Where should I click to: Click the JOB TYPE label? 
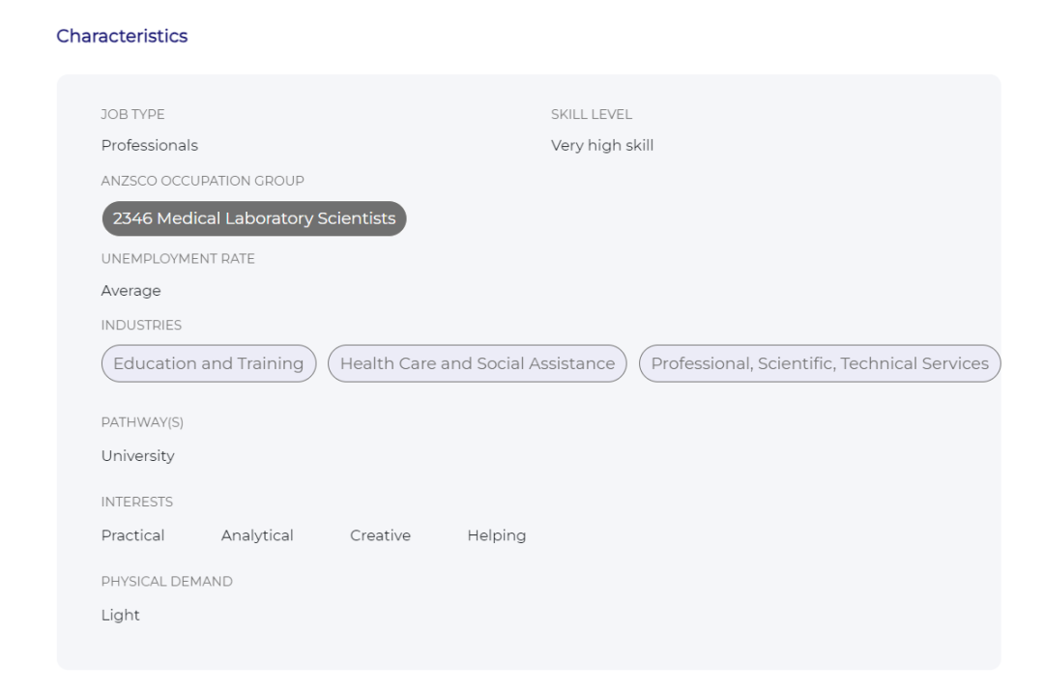[x=133, y=114]
